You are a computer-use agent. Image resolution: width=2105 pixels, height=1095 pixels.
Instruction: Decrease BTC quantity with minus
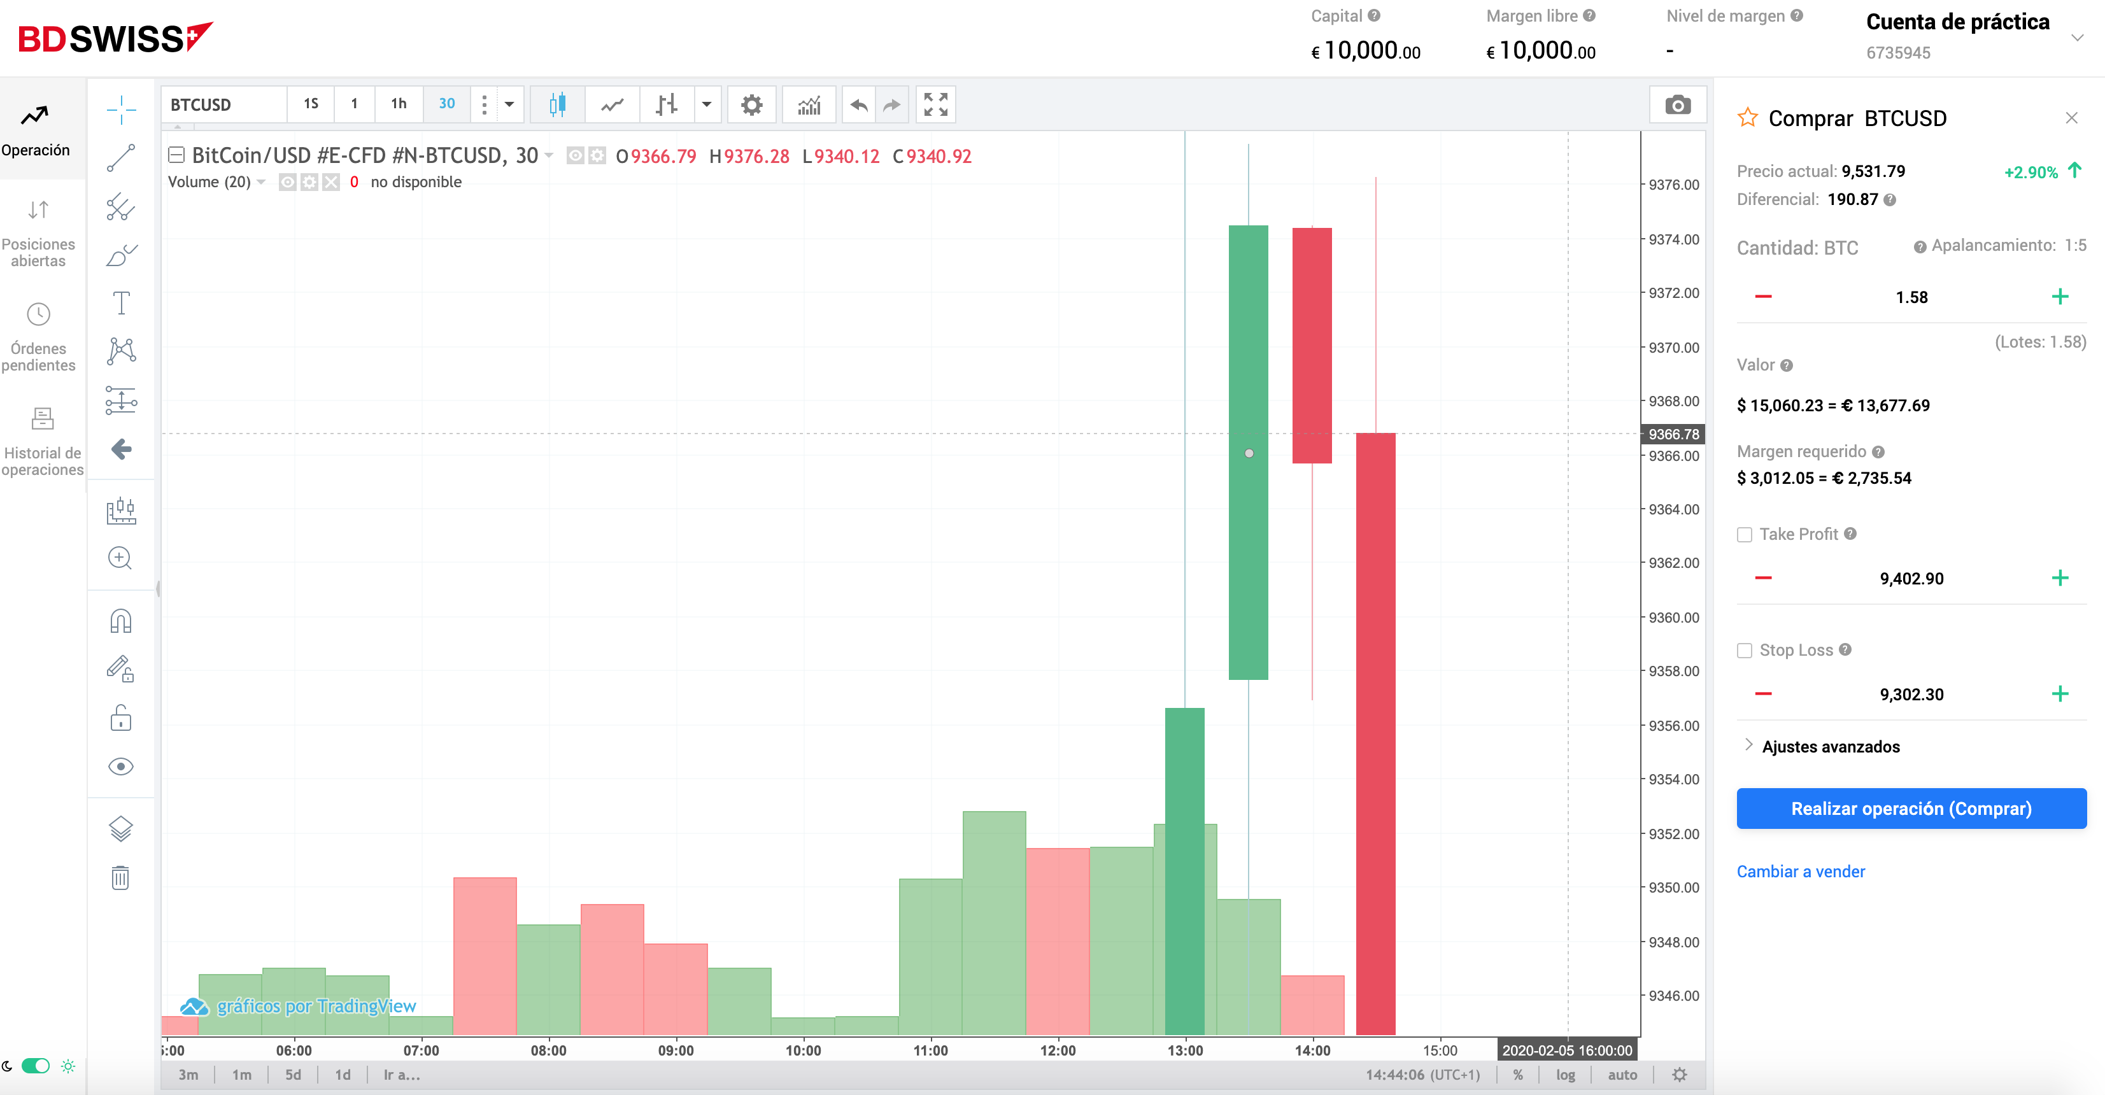click(x=1764, y=297)
